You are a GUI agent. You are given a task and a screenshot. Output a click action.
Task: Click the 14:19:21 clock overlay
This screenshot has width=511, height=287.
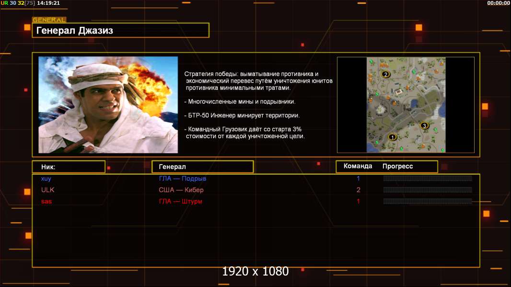pos(48,3)
